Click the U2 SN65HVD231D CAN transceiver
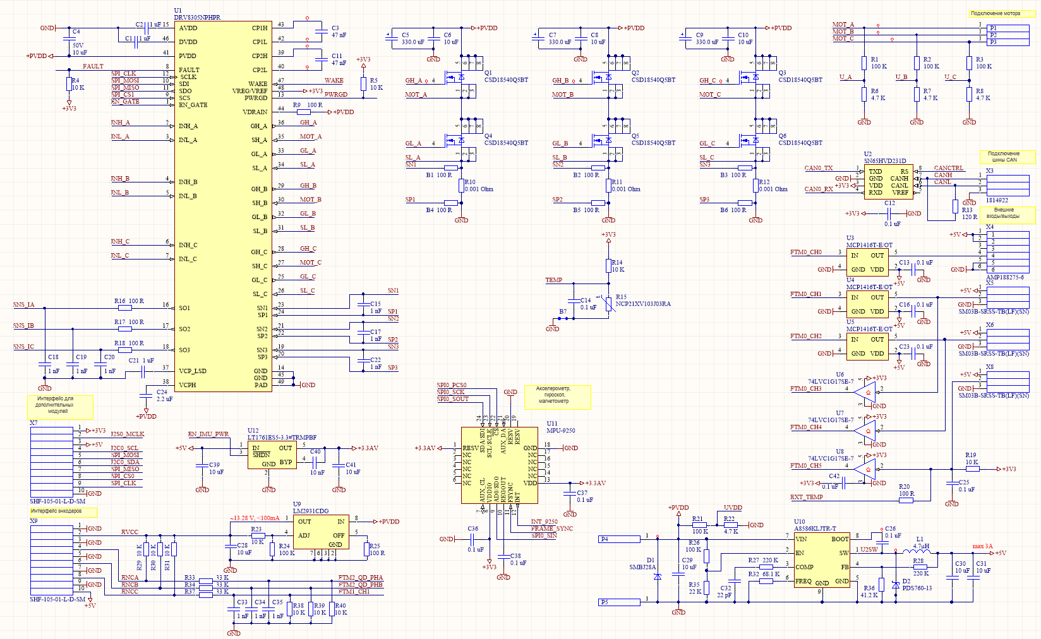The height and width of the screenshot is (639, 1041). [x=887, y=182]
